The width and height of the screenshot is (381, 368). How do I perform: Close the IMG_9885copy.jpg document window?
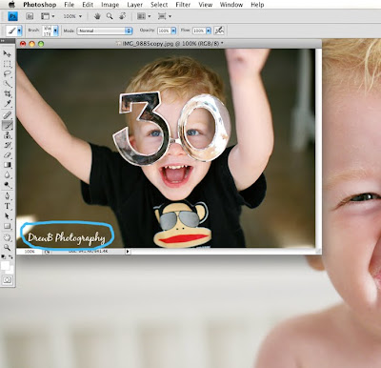pyautogui.click(x=23, y=44)
